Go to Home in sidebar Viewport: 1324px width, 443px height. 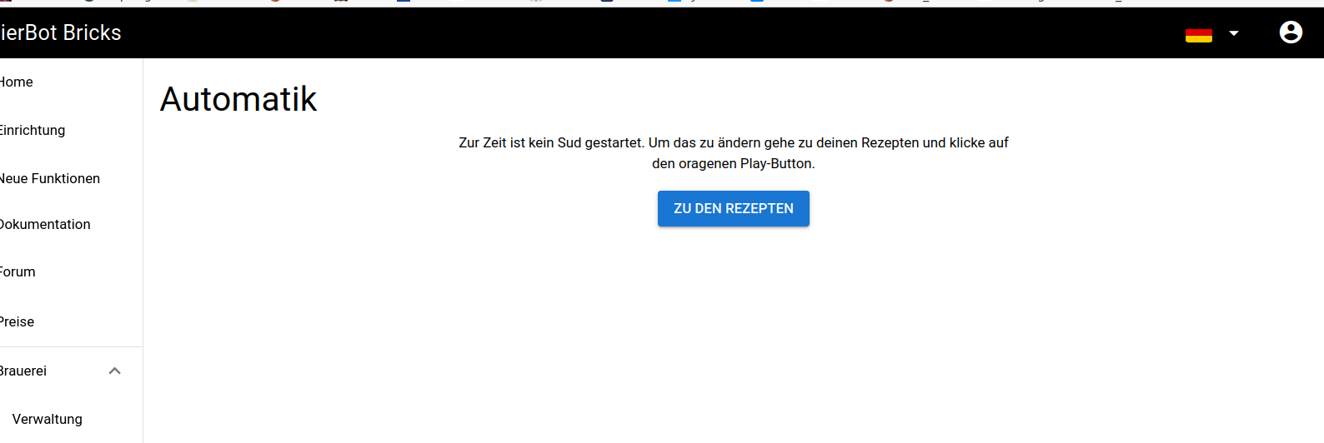[16, 82]
